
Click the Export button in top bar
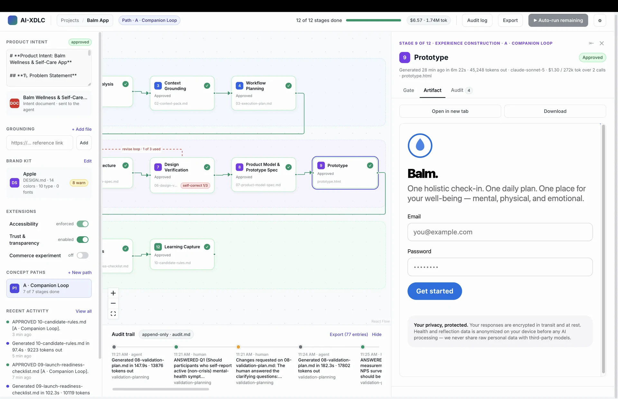(x=510, y=20)
